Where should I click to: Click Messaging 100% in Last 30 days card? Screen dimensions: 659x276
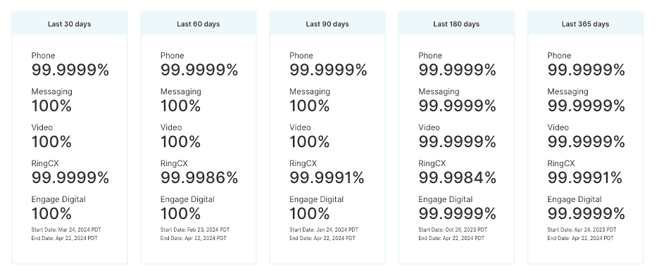(51, 106)
